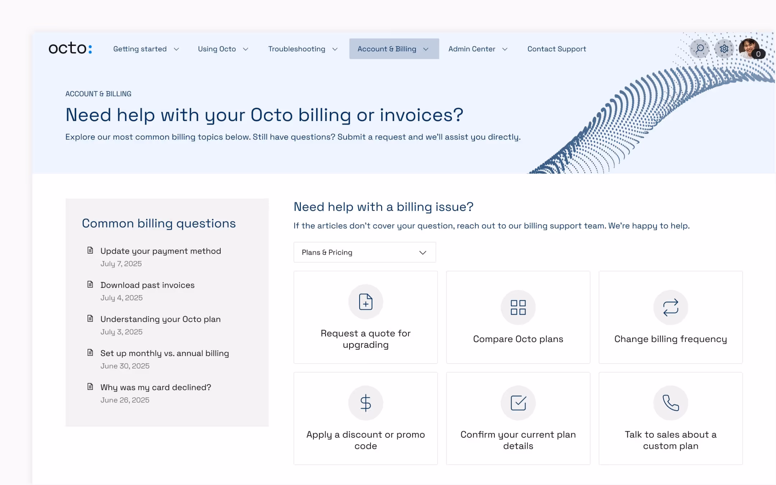Open Update your payment method article
776x485 pixels.
(x=161, y=251)
